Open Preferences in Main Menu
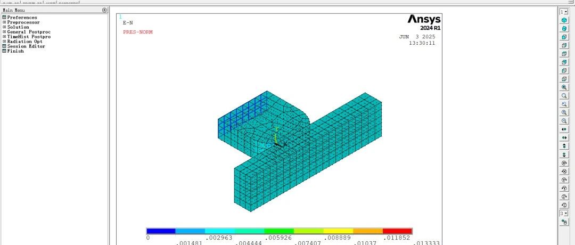 pyautogui.click(x=22, y=18)
